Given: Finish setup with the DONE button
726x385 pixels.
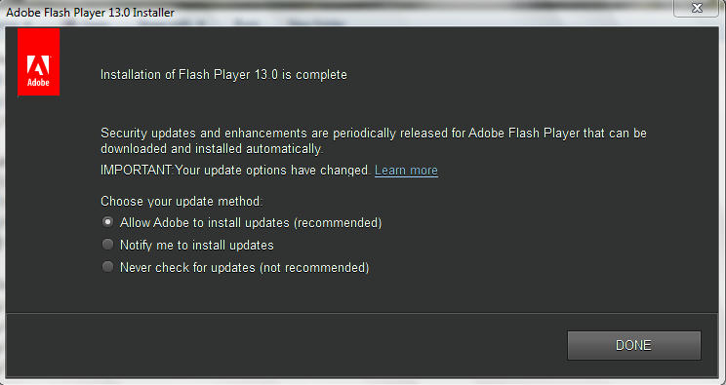Looking at the screenshot, I should (x=634, y=345).
